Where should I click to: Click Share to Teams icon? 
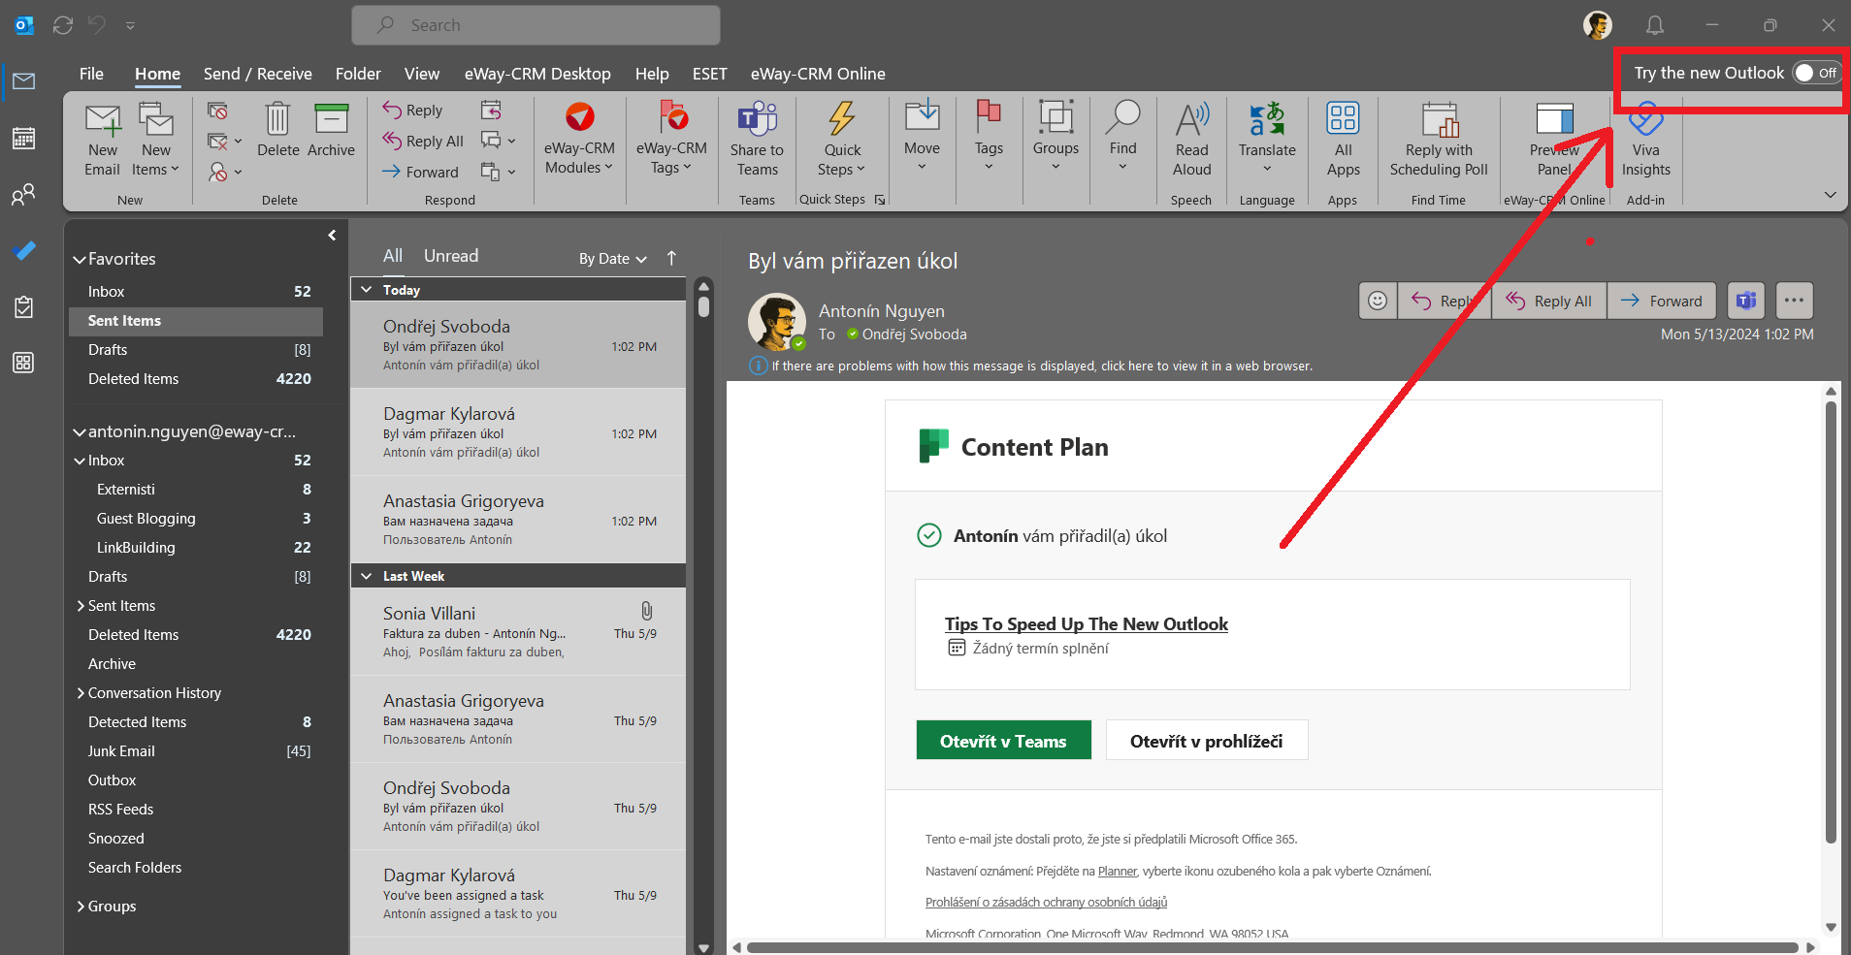(x=757, y=118)
